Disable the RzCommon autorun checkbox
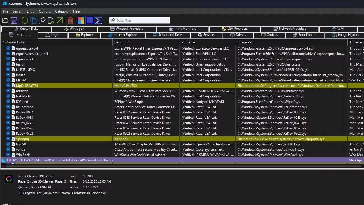This screenshot has height=205, width=364. click(x=8, y=107)
